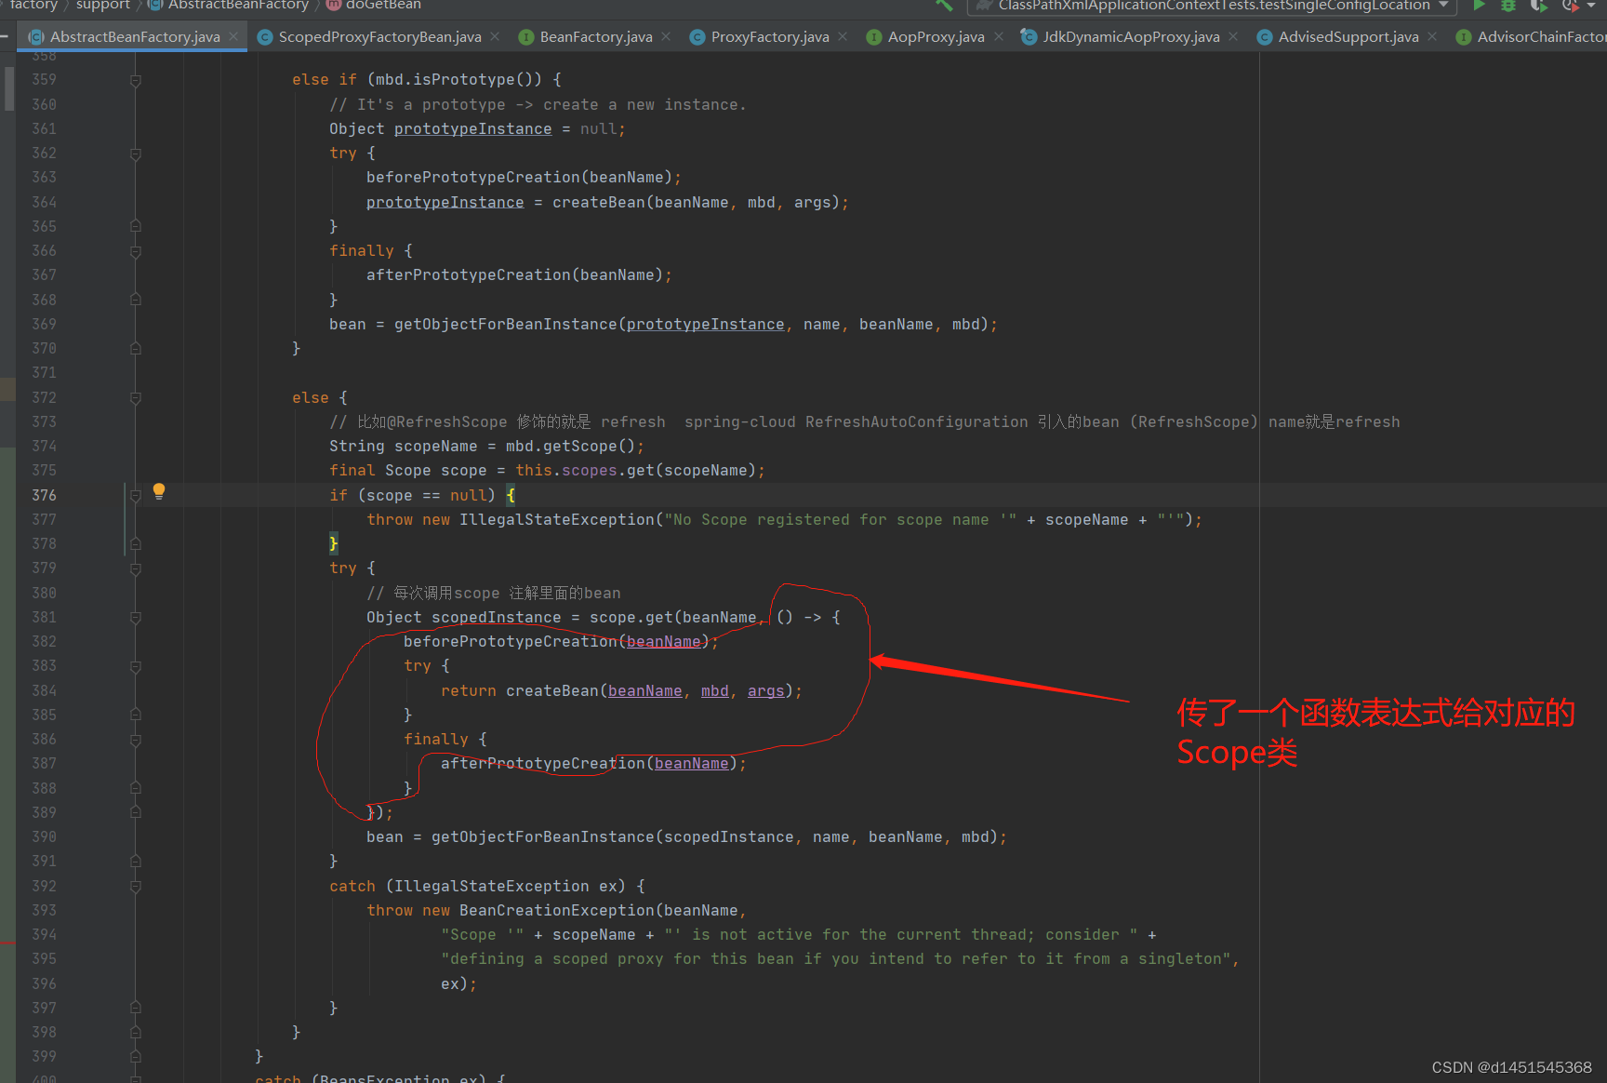Click 'scopedInstance' variable on line 381
This screenshot has height=1083, width=1607.
pyautogui.click(x=497, y=618)
